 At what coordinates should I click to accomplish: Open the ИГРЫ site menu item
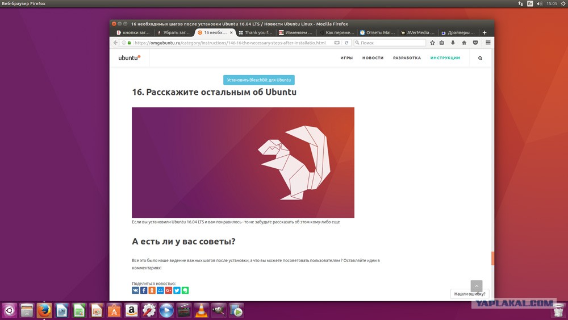[x=346, y=58]
